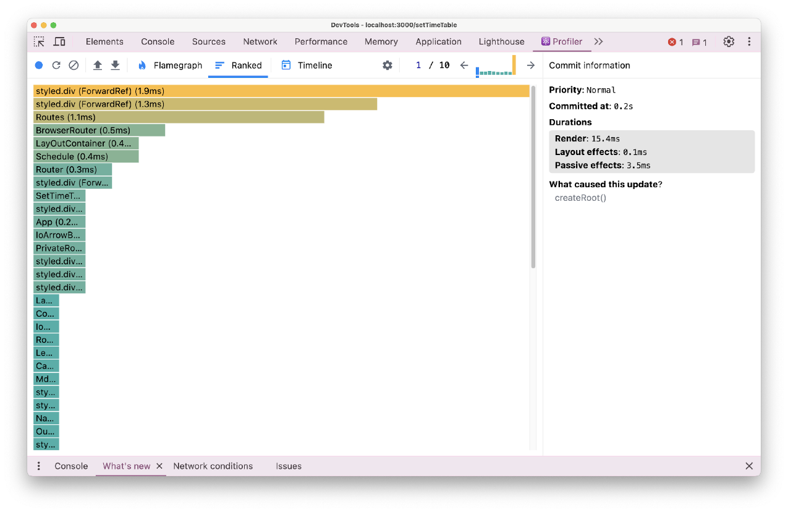This screenshot has height=512, width=788.
Task: Select the Schedule (0.4ms) bar
Action: [86, 156]
